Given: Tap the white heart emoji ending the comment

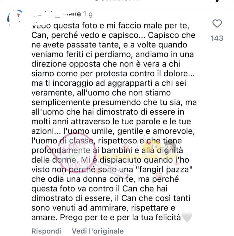Looking at the screenshot, I should click(187, 217).
